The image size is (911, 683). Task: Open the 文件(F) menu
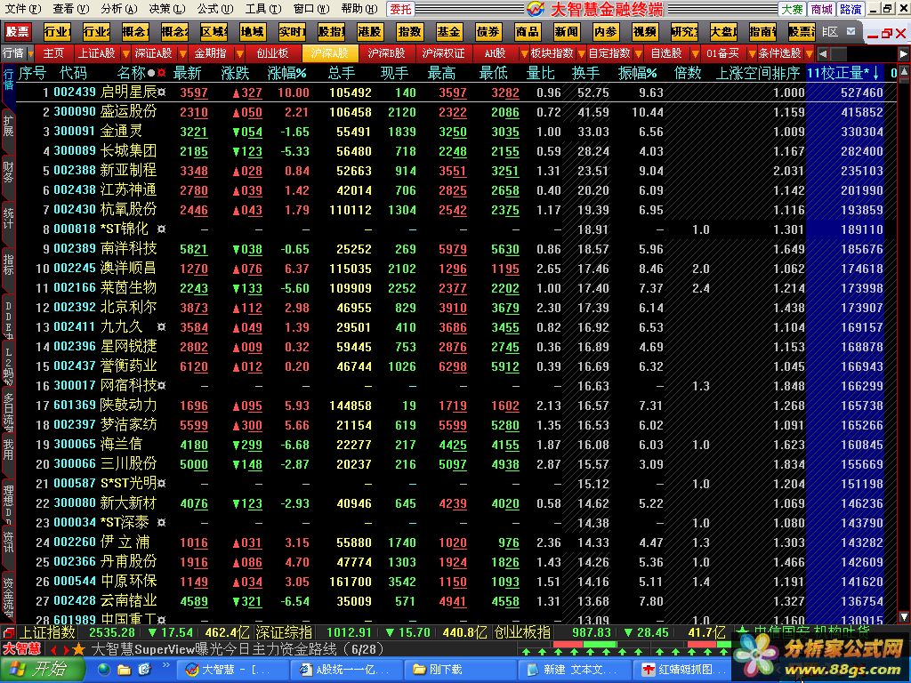coord(22,9)
